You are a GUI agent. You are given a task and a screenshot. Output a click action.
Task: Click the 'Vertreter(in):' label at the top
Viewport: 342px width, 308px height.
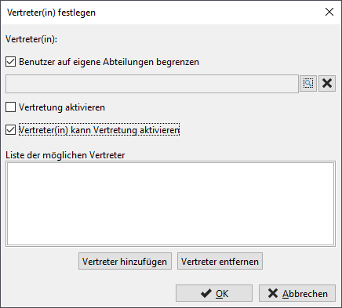click(x=31, y=39)
